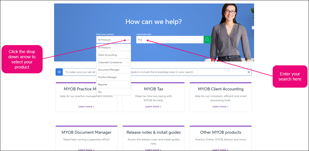The image size is (309, 151).
Task: Choose Reporter from the dropdown list
Action: coord(113,84)
